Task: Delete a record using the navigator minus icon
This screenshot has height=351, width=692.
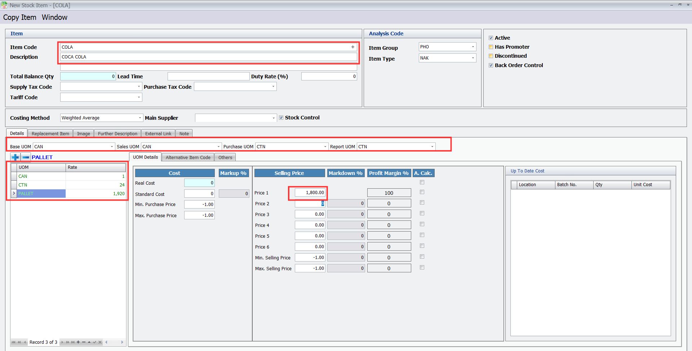Action: point(83,342)
